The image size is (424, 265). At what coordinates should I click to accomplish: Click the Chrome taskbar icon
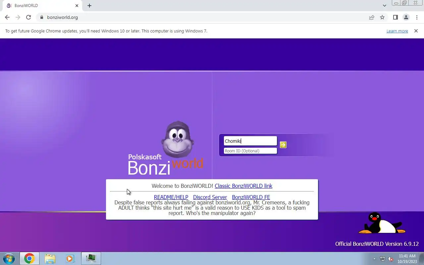coord(29,258)
